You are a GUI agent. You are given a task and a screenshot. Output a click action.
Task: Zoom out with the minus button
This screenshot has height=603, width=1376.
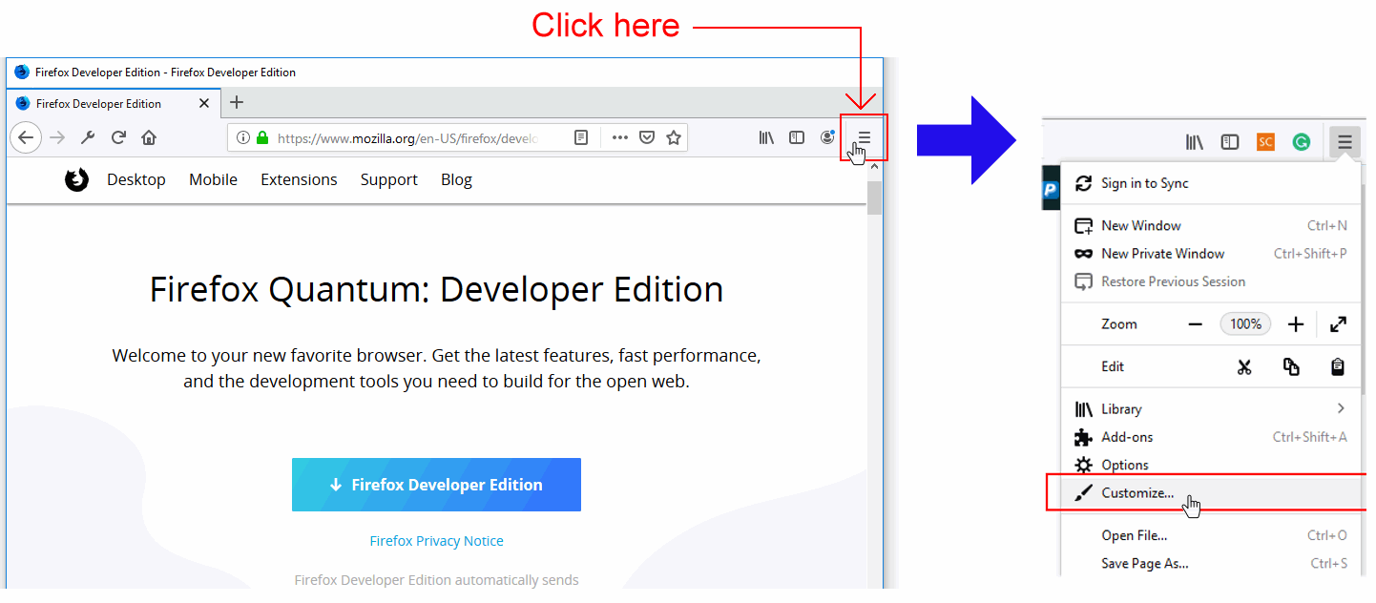[x=1195, y=324]
